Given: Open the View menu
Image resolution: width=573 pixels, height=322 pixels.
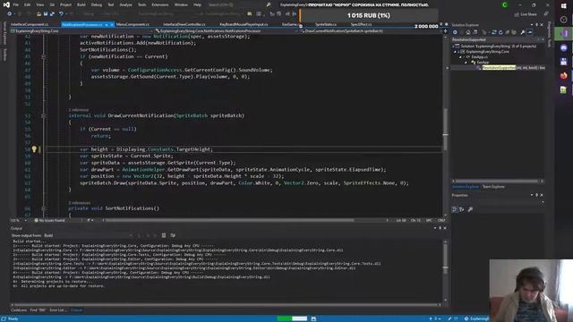Looking at the screenshot, I should [39, 4].
